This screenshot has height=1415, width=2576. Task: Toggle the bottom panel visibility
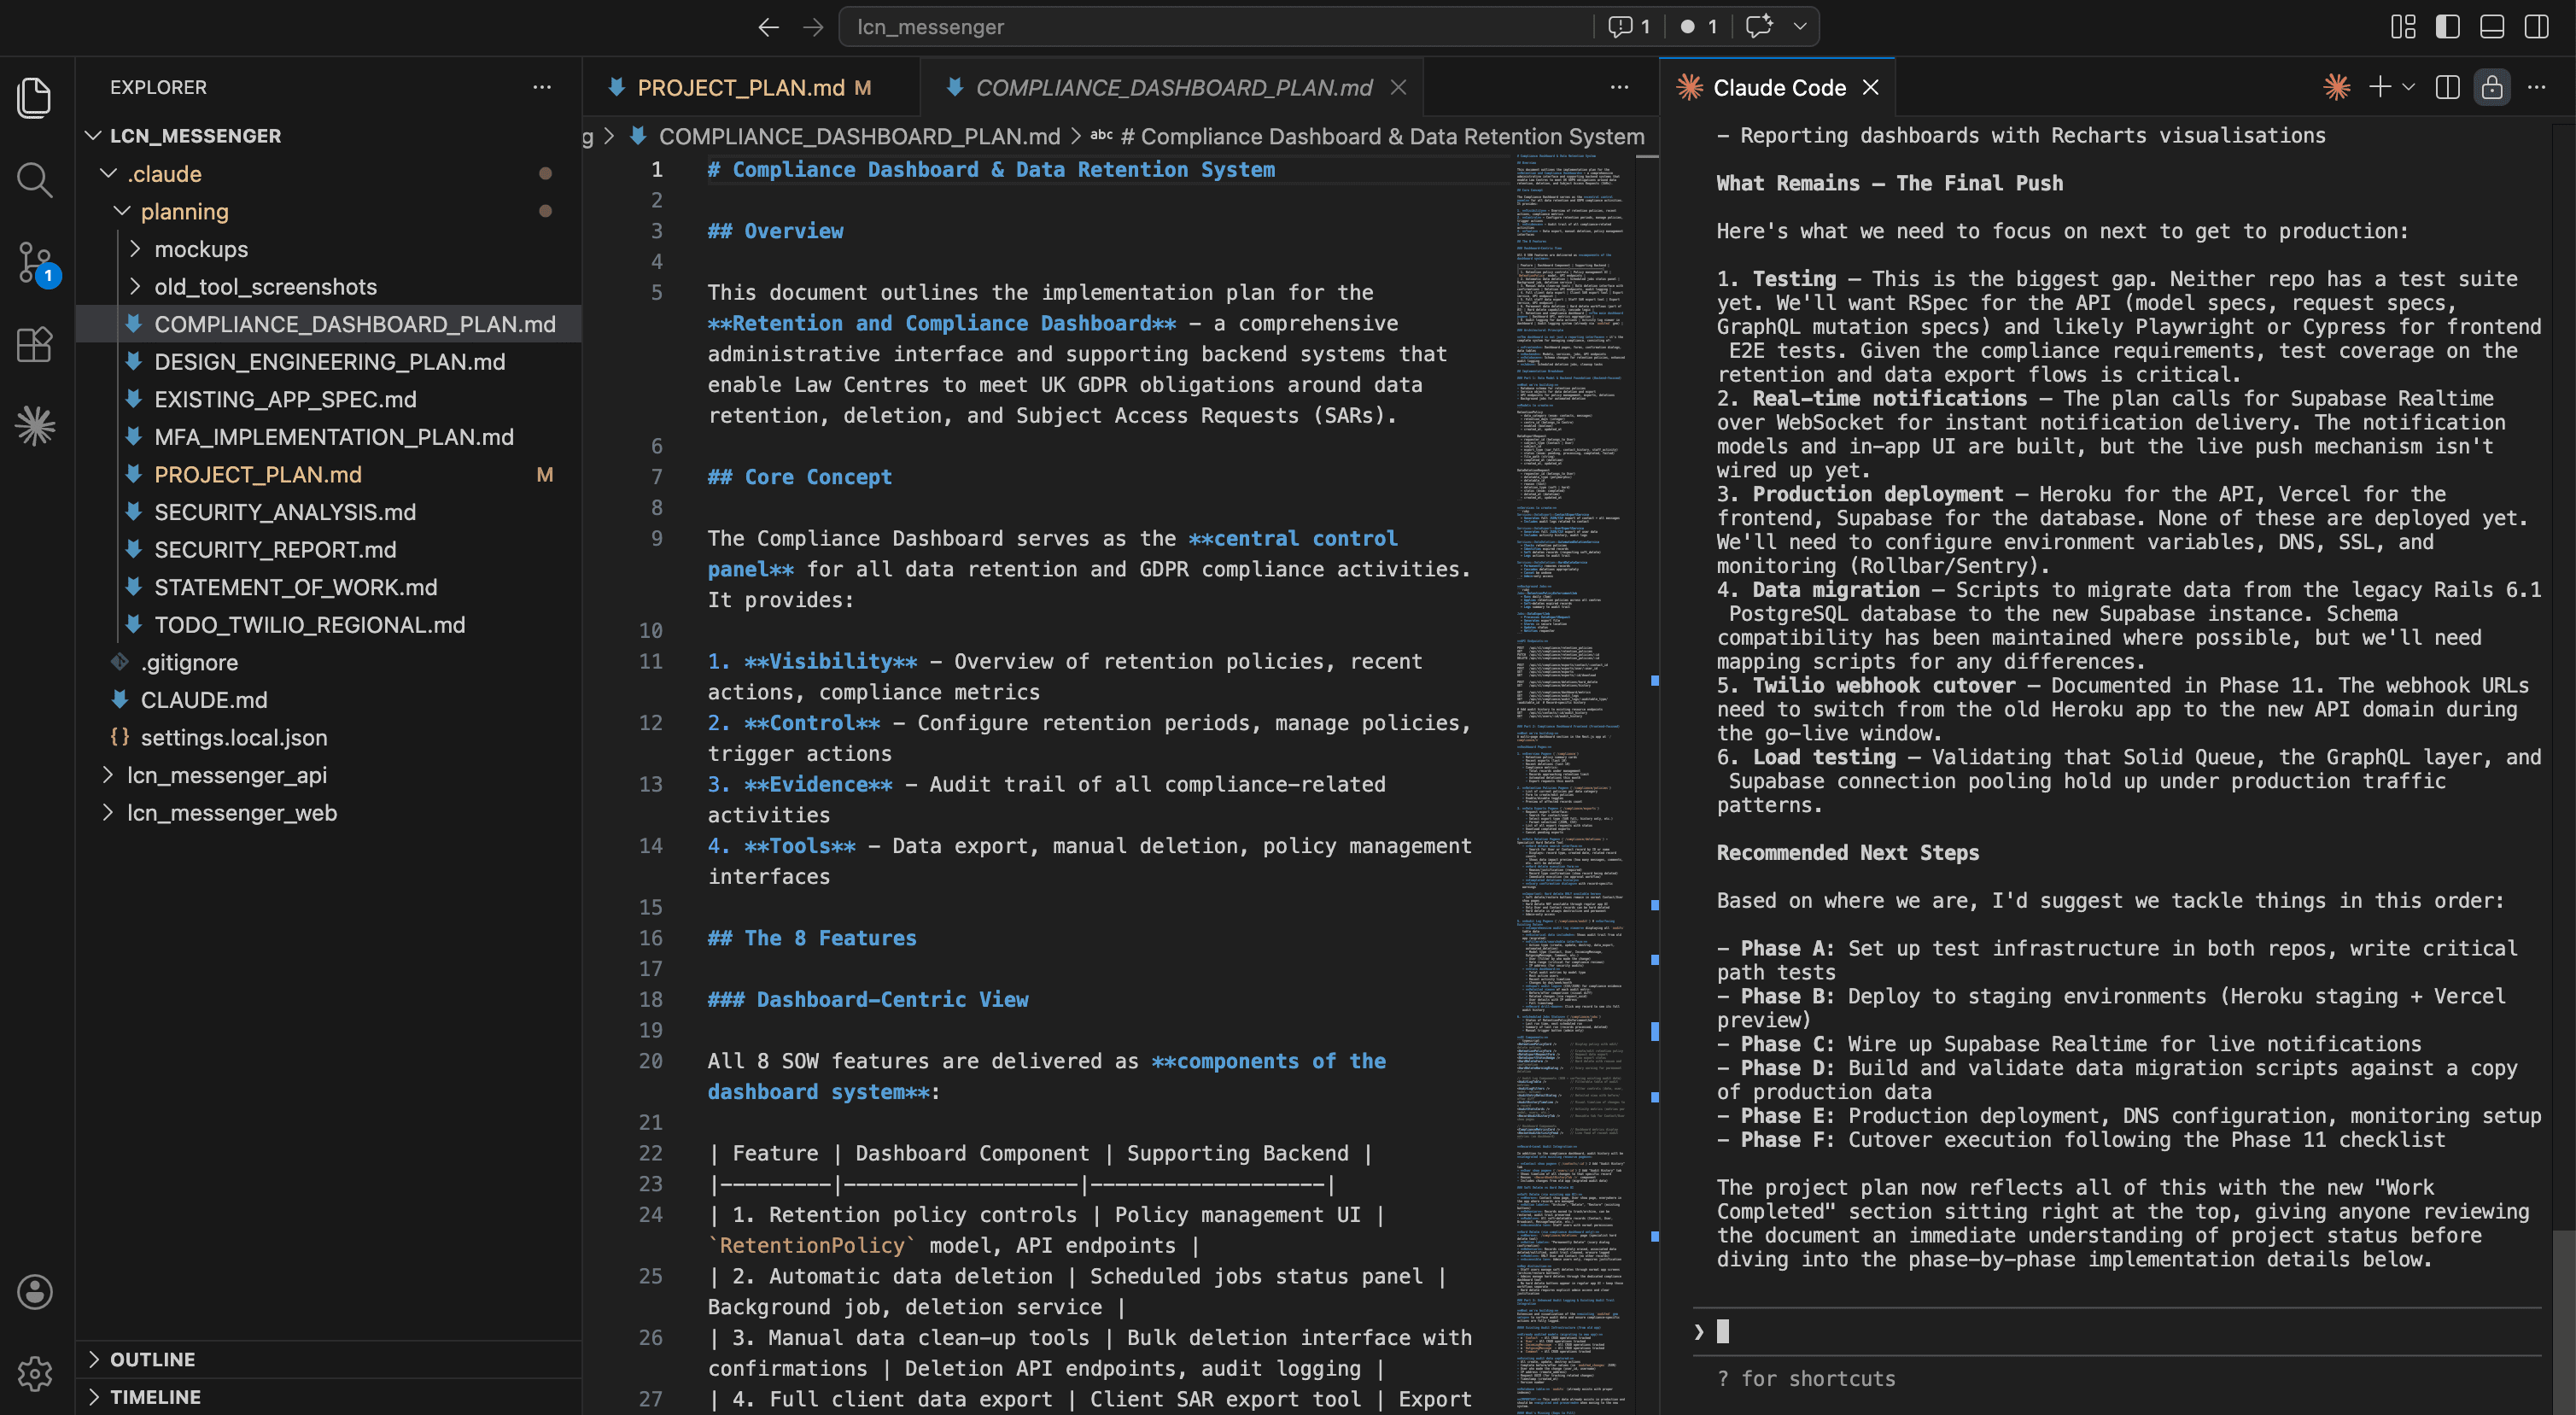(2492, 27)
